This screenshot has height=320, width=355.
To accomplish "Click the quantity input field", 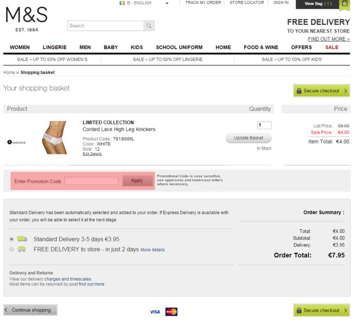I will [x=264, y=125].
